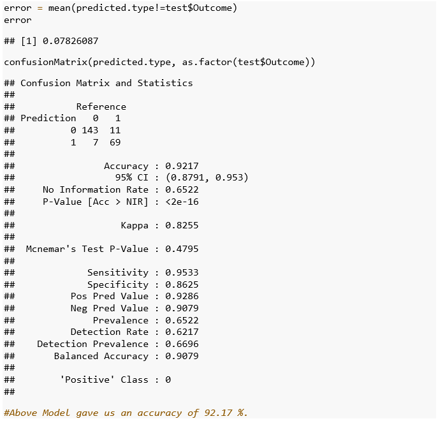Click the No Information Rate line
Viewport: 438px width, 421px height.
tap(120, 189)
